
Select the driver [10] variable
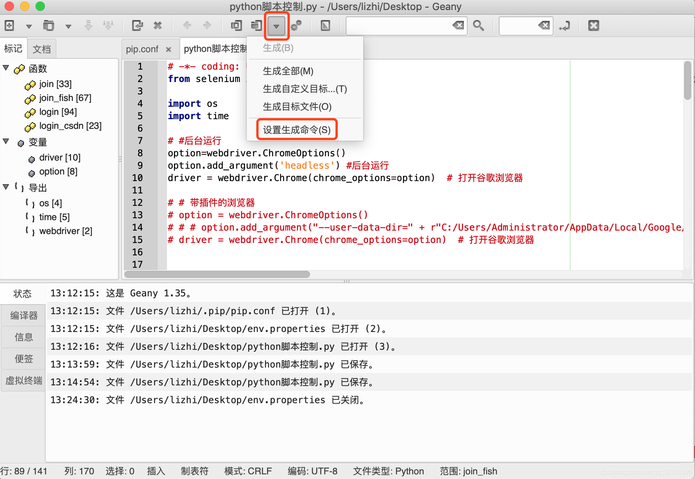pos(60,157)
